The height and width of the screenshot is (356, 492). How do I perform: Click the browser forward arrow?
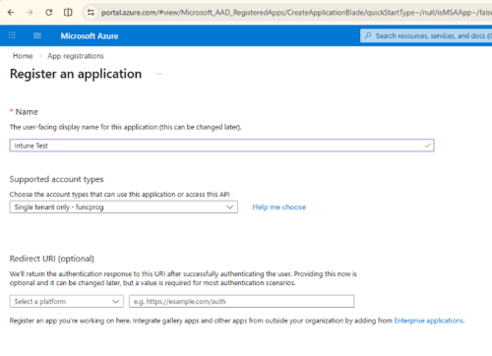(30, 13)
